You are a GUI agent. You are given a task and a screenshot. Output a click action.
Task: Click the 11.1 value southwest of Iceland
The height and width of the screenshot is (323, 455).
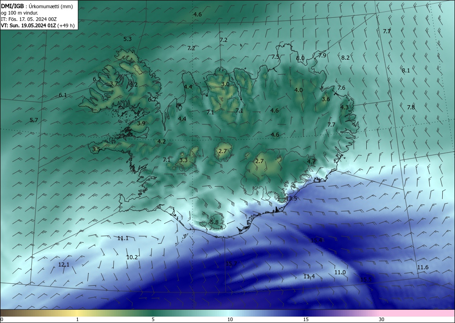[x=123, y=238]
